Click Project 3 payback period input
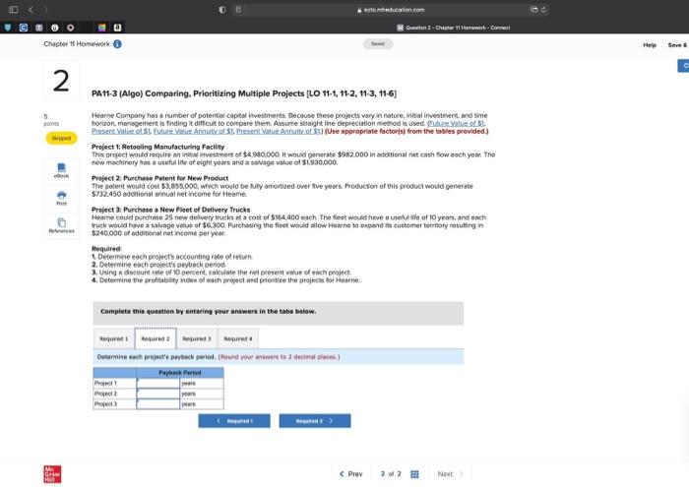Screen dimensions: 689x487 click(x=158, y=404)
